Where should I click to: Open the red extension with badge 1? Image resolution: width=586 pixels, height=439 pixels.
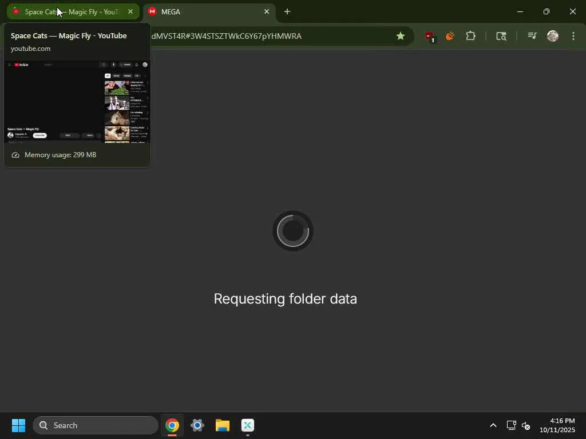(x=430, y=36)
